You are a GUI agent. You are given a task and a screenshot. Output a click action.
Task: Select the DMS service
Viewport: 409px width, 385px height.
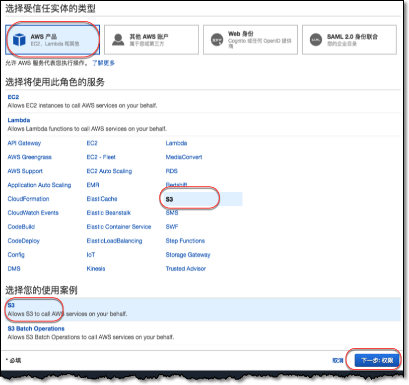(x=14, y=269)
